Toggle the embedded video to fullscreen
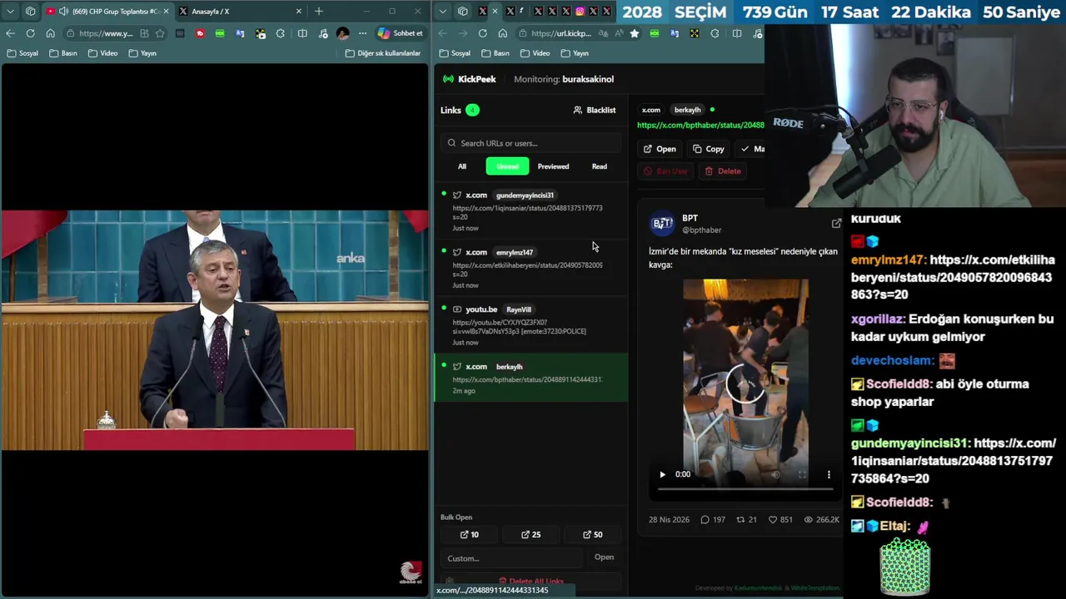This screenshot has height=599, width=1066. 802,474
